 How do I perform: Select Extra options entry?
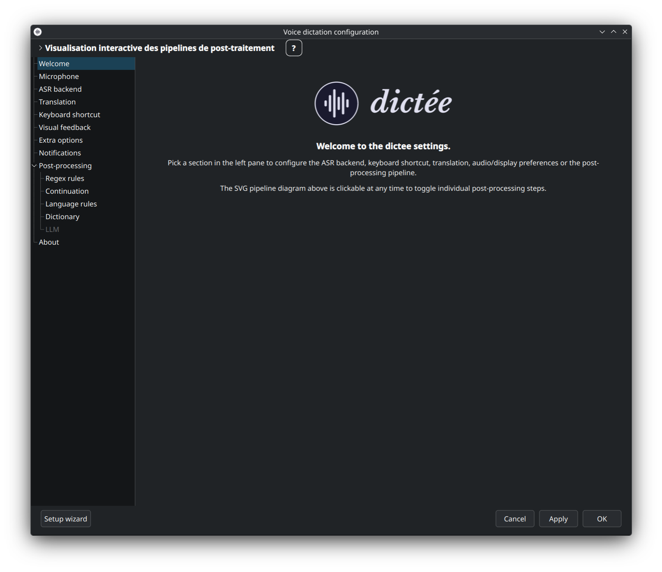[x=61, y=140]
